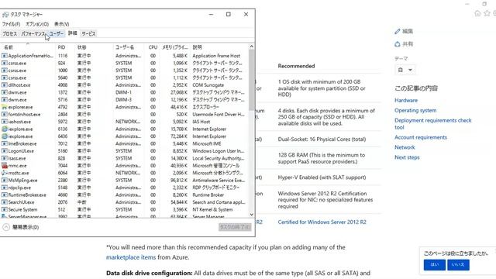Follow the marketplace items link
The height and width of the screenshot is (279, 496).
(131, 257)
